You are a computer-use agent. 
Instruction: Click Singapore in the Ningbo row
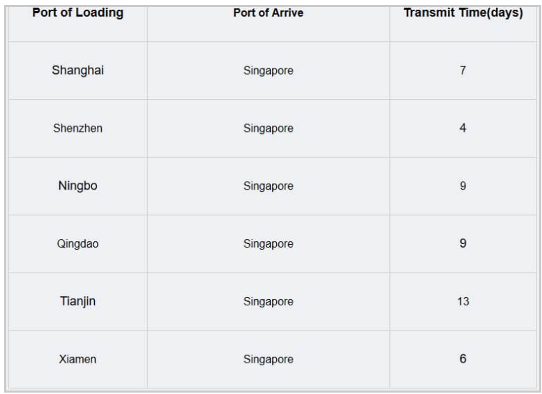[268, 186]
